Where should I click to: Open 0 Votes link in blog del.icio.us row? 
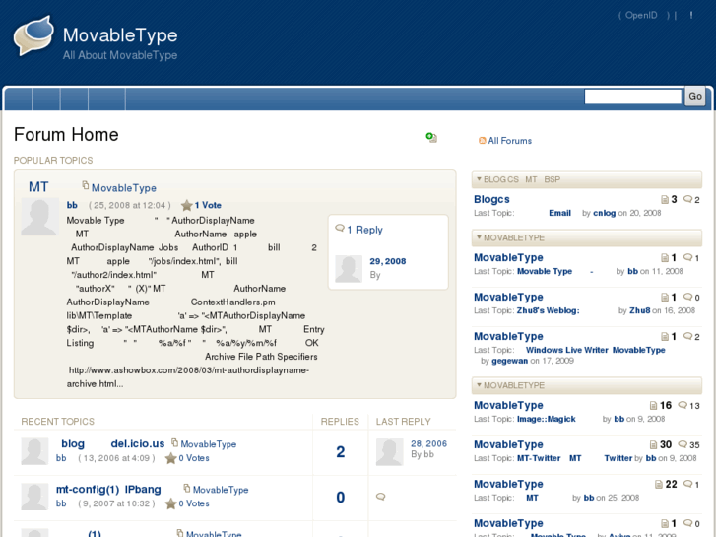click(194, 458)
